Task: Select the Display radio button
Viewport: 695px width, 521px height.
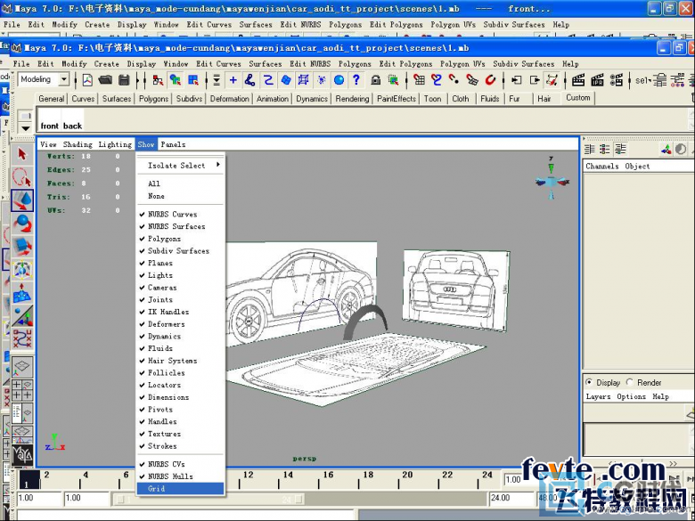Action: [589, 382]
